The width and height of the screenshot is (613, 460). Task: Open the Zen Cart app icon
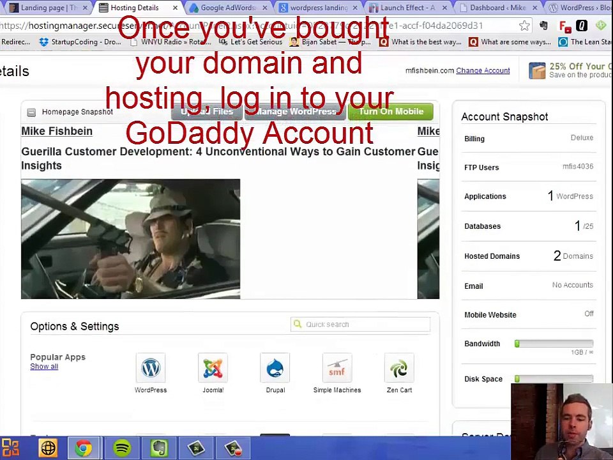point(399,368)
